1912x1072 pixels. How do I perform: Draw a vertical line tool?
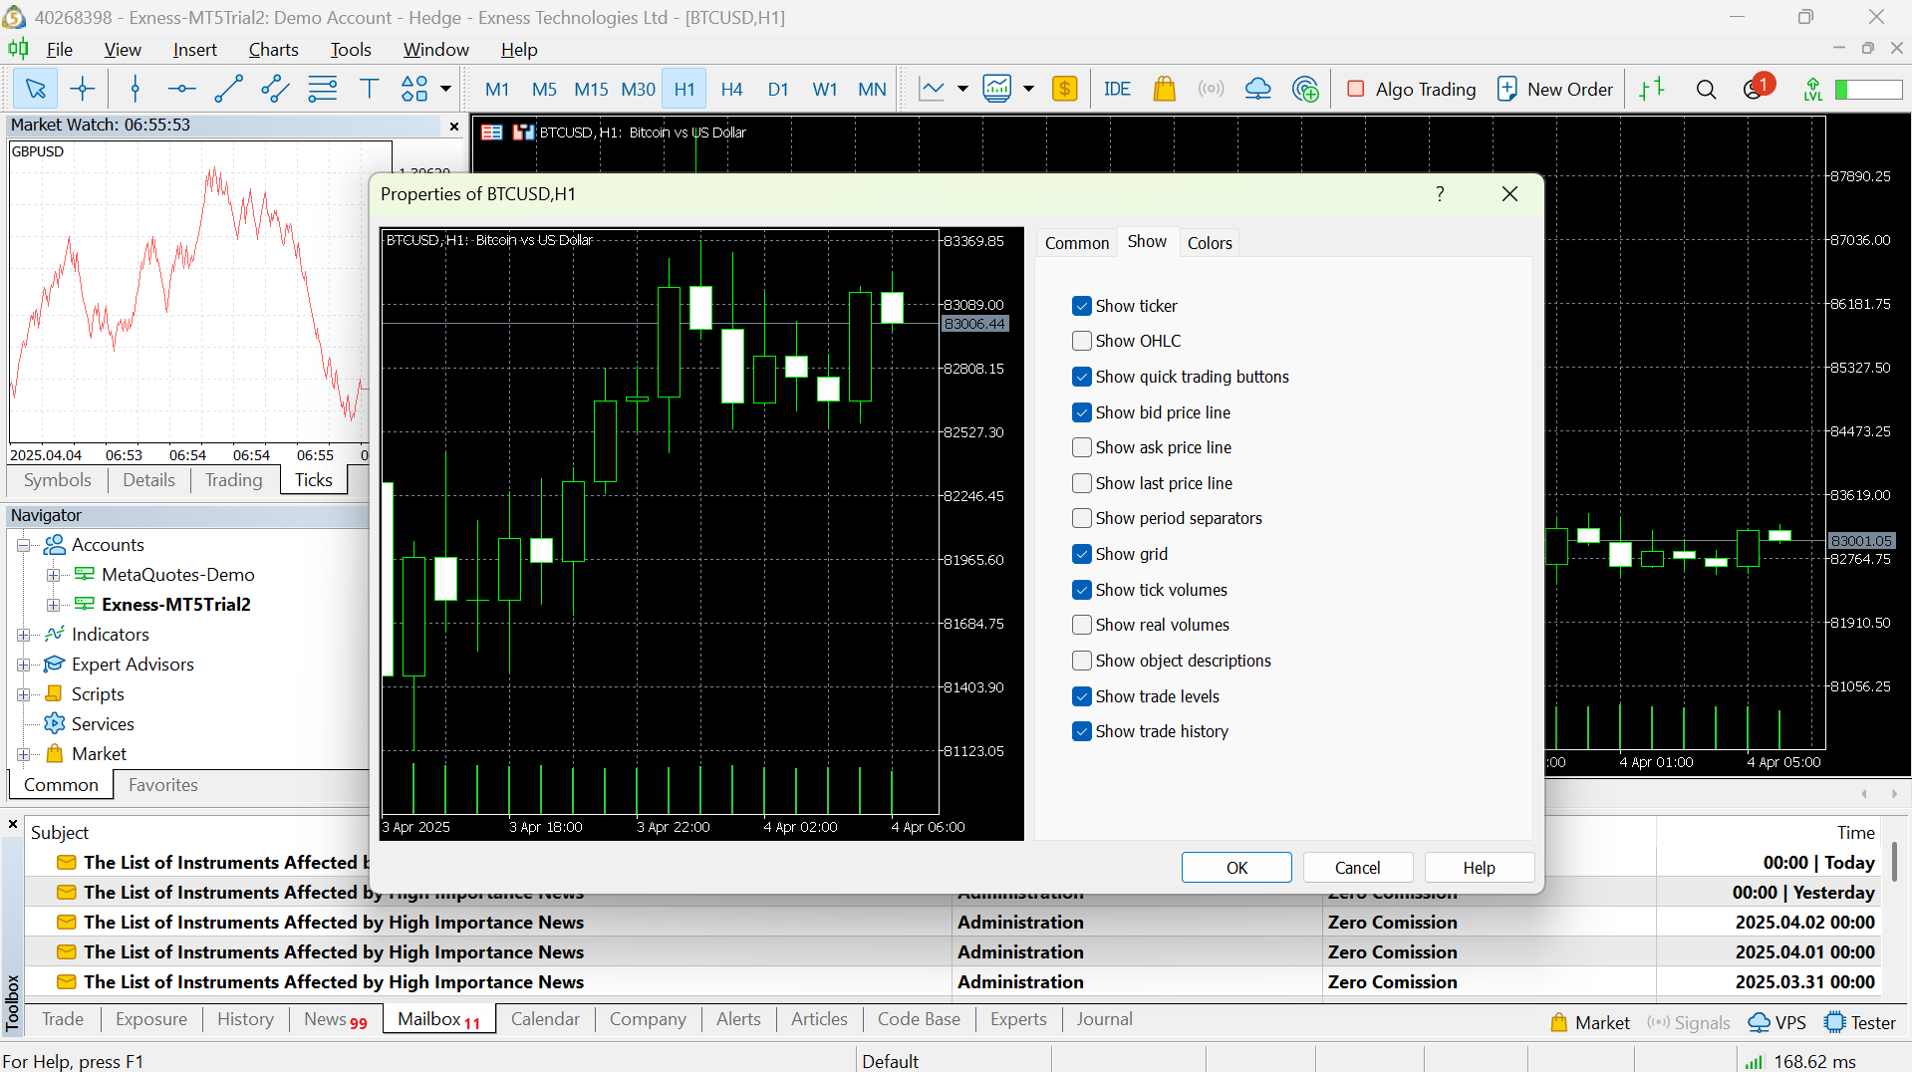136,90
